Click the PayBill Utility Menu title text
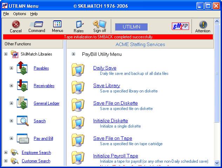Image resolution: width=222 pixels, height=168 pixels. coord(102,54)
